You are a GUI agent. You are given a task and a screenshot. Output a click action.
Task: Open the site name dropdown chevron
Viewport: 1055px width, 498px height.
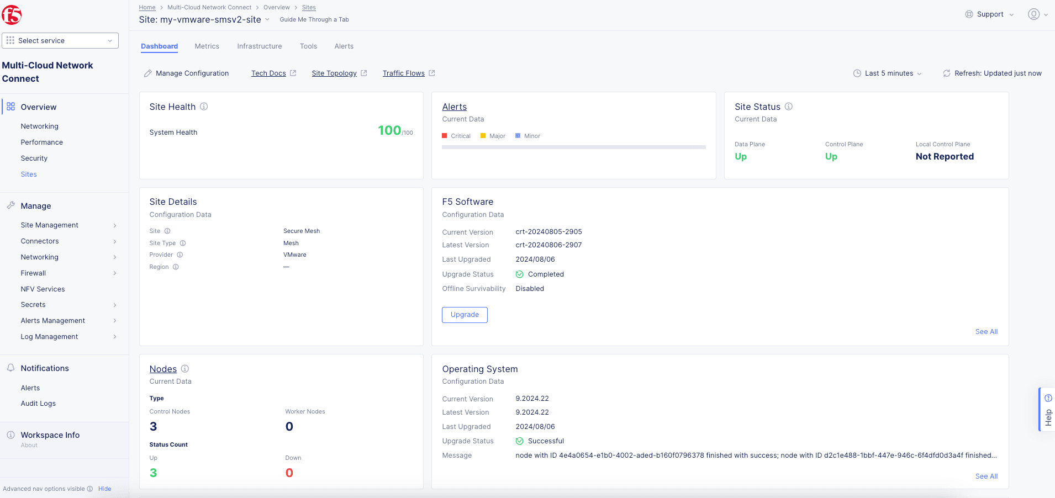click(267, 20)
